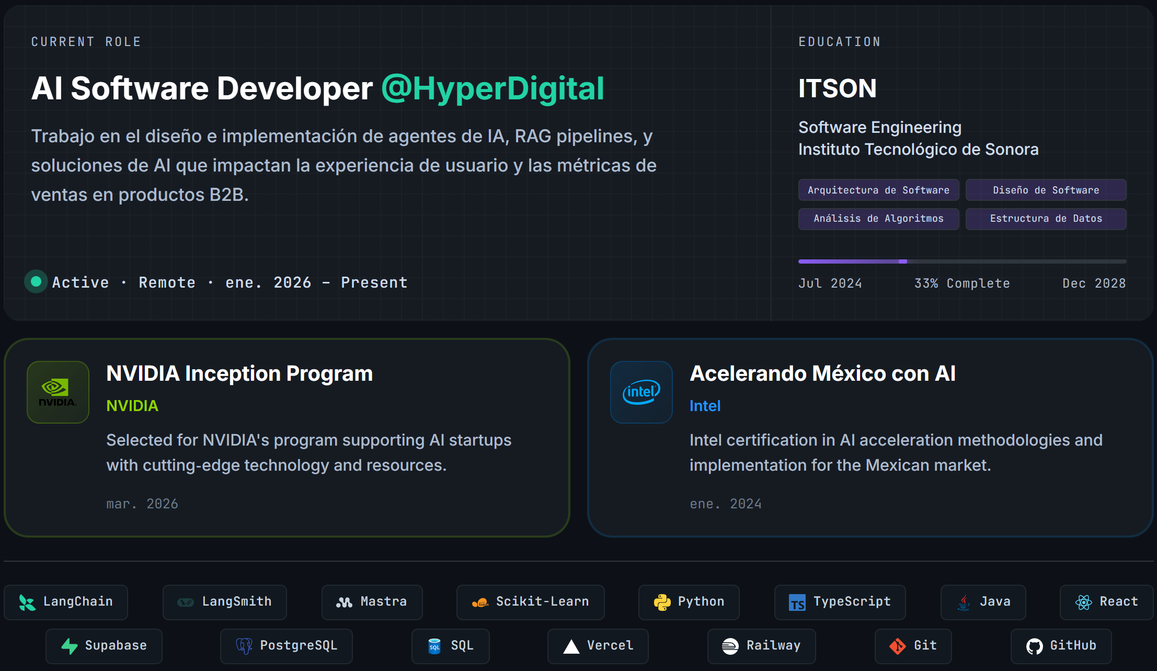Screen dimensions: 1157x671
Task: Open Acelerando México con AI title
Action: pyautogui.click(x=822, y=373)
